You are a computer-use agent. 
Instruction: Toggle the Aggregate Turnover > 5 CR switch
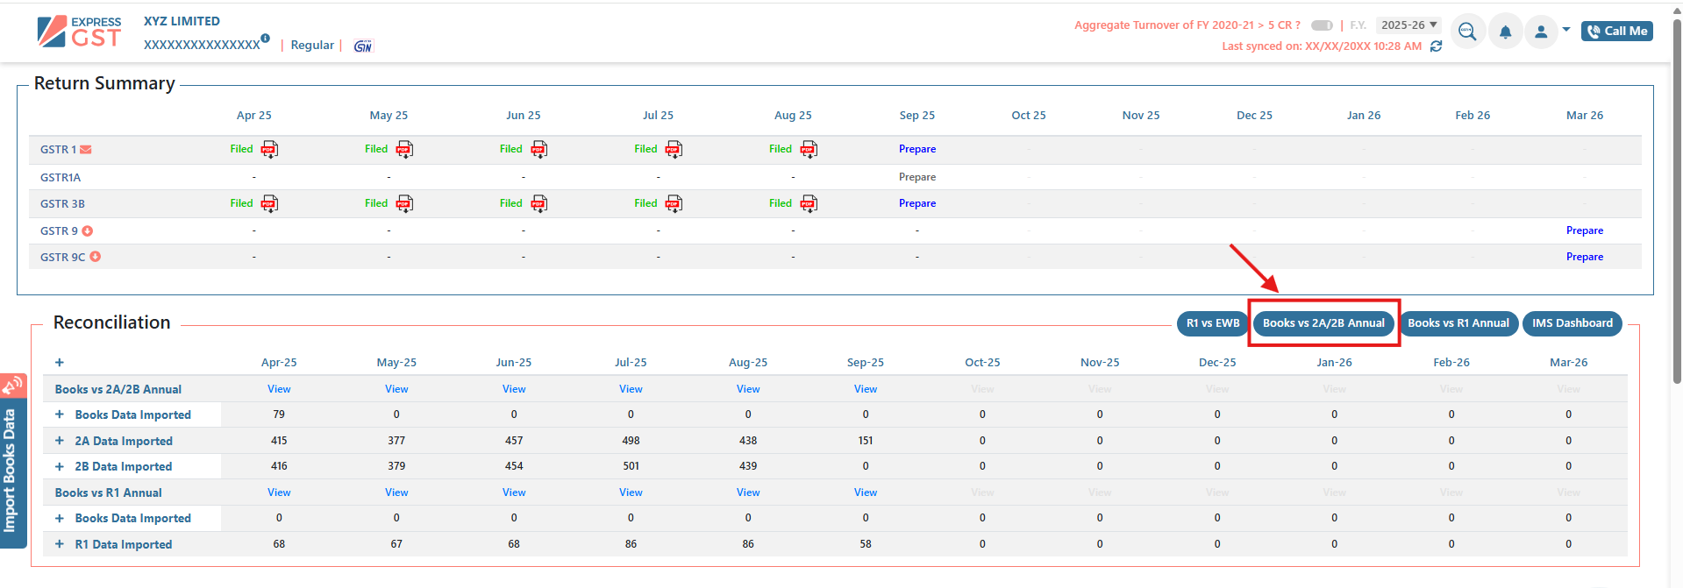[1322, 25]
